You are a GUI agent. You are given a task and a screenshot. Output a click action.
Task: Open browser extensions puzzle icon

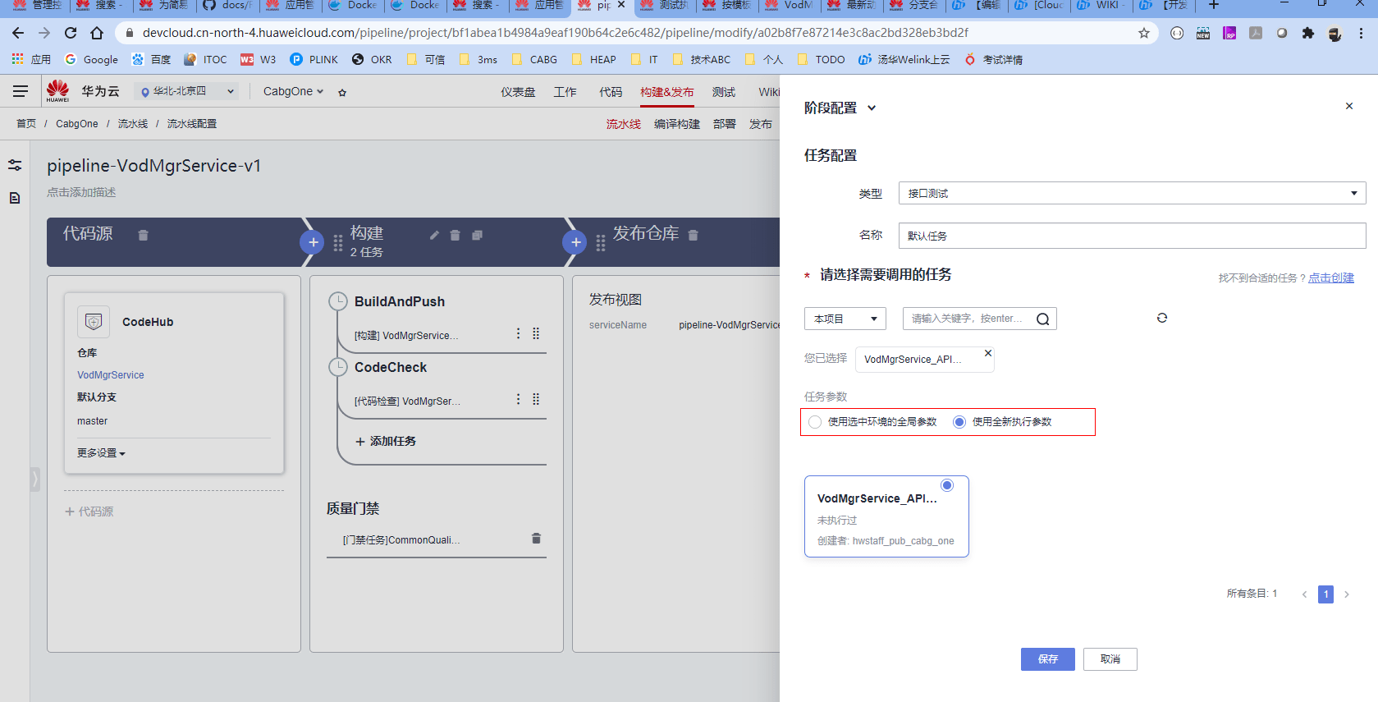(x=1308, y=34)
